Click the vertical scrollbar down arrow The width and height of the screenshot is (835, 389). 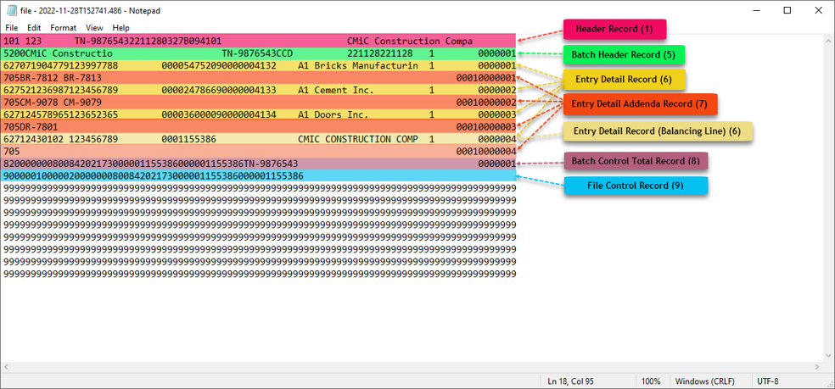828,357
